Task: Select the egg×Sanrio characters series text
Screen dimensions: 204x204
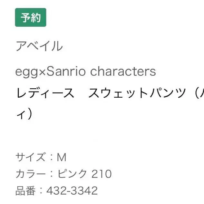Action: click(x=86, y=72)
